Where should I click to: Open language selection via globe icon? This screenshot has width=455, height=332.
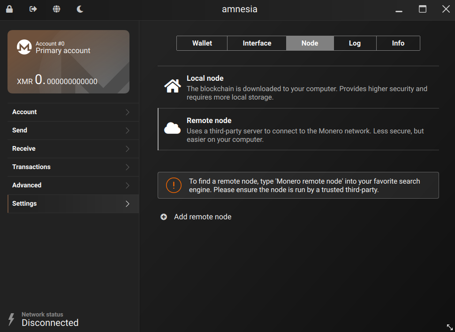57,9
